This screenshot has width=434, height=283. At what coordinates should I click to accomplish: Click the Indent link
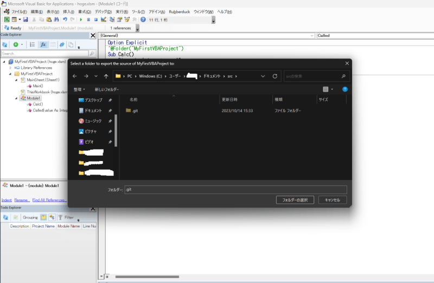pos(7,200)
